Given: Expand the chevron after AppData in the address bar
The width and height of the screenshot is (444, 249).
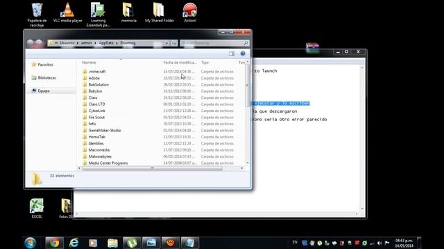Looking at the screenshot, I should point(117,43).
